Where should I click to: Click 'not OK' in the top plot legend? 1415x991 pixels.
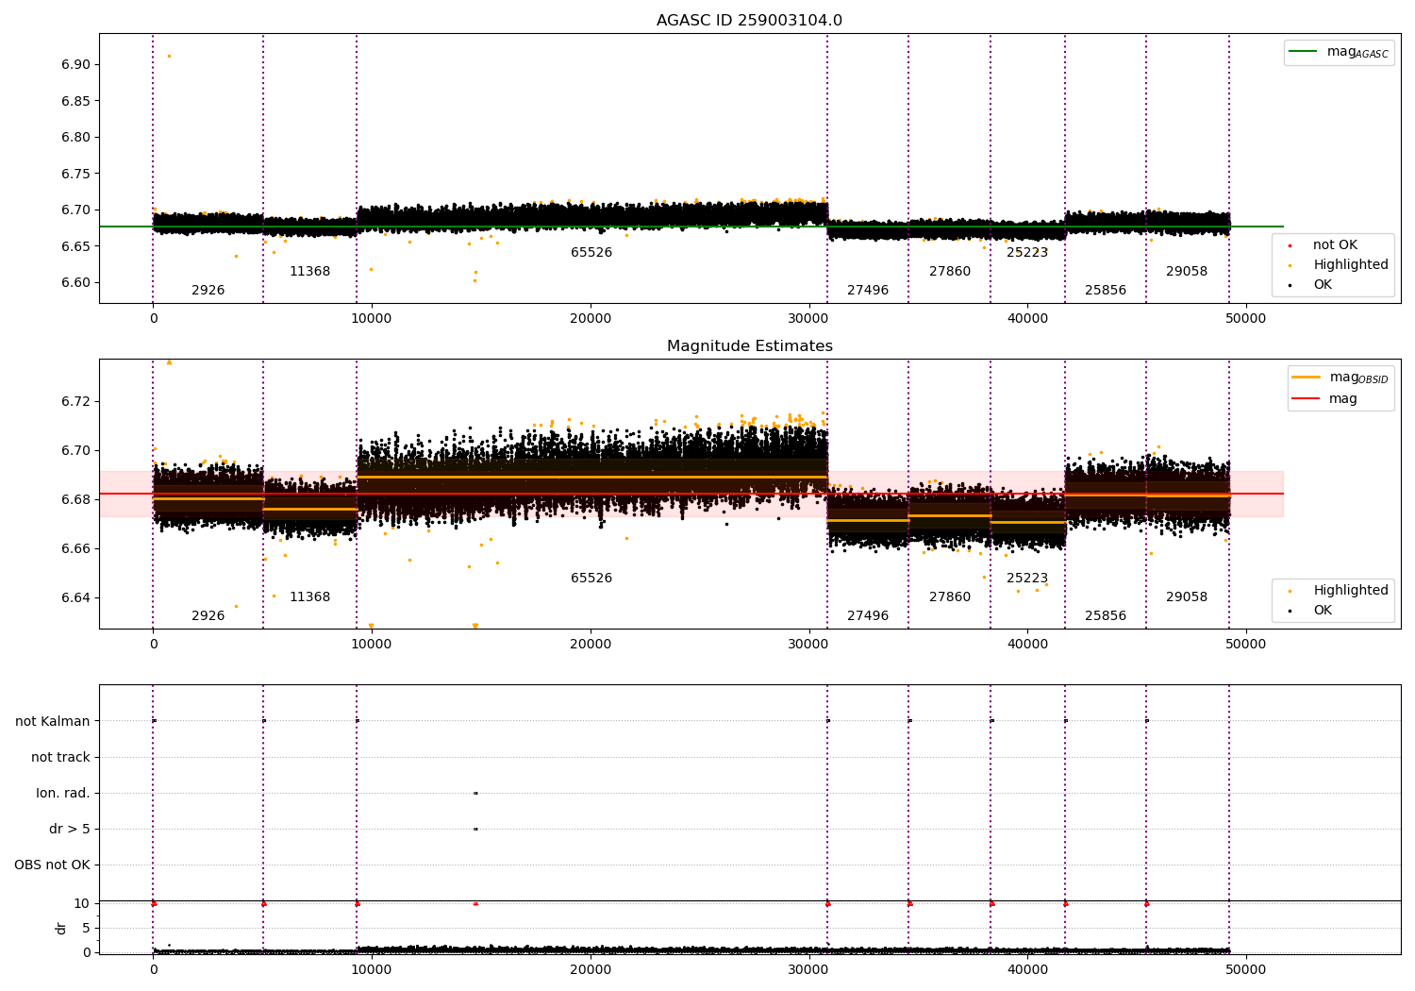tap(1335, 245)
